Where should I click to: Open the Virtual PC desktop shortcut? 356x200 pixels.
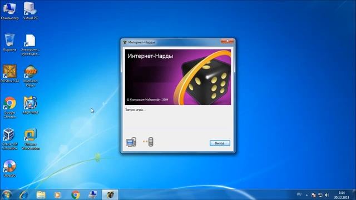(31, 11)
